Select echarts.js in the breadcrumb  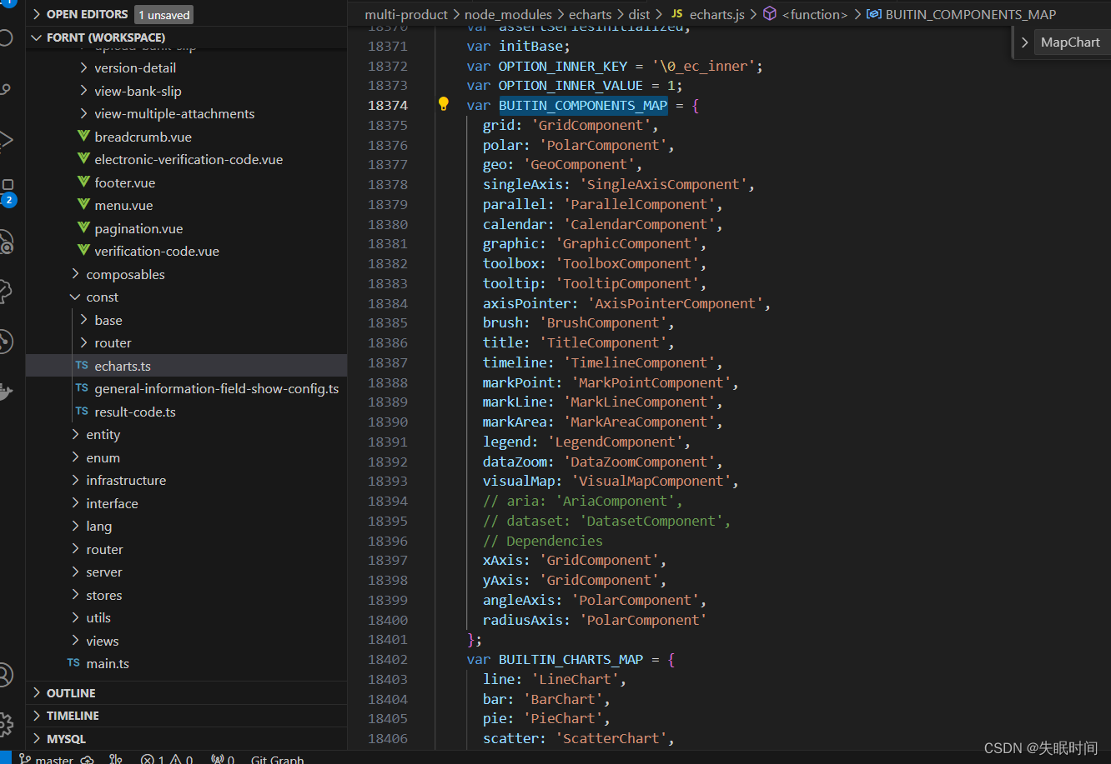tap(718, 14)
